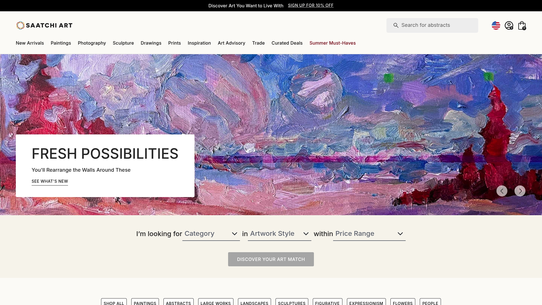542x305 pixels.
Task: Expand the Artwork Style dropdown
Action: [x=279, y=234]
